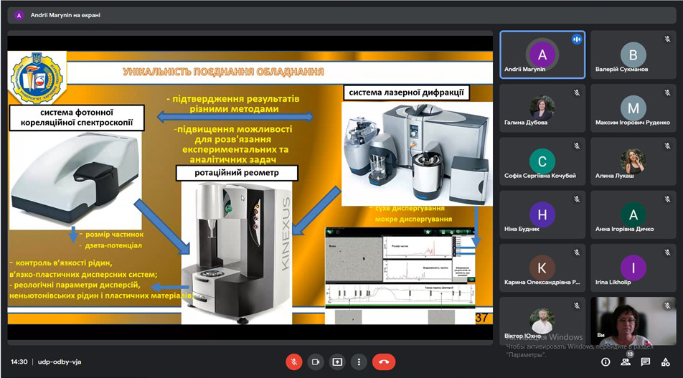
Task: Click participant count badge 13
Action: (x=630, y=354)
